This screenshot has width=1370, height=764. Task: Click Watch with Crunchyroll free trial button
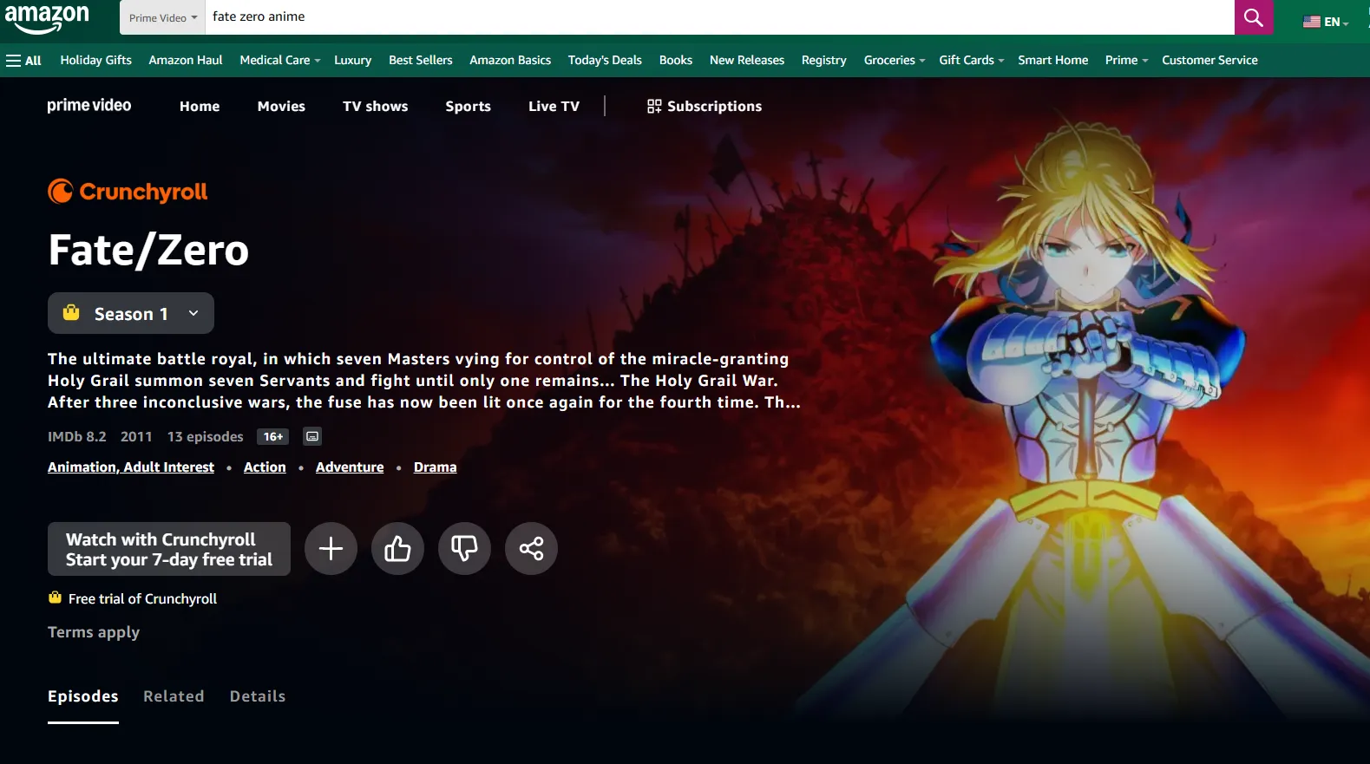tap(169, 549)
